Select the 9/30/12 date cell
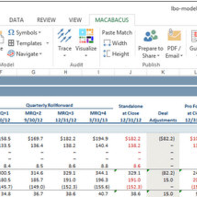Viewport: 197px width, 197px height. click(33, 120)
